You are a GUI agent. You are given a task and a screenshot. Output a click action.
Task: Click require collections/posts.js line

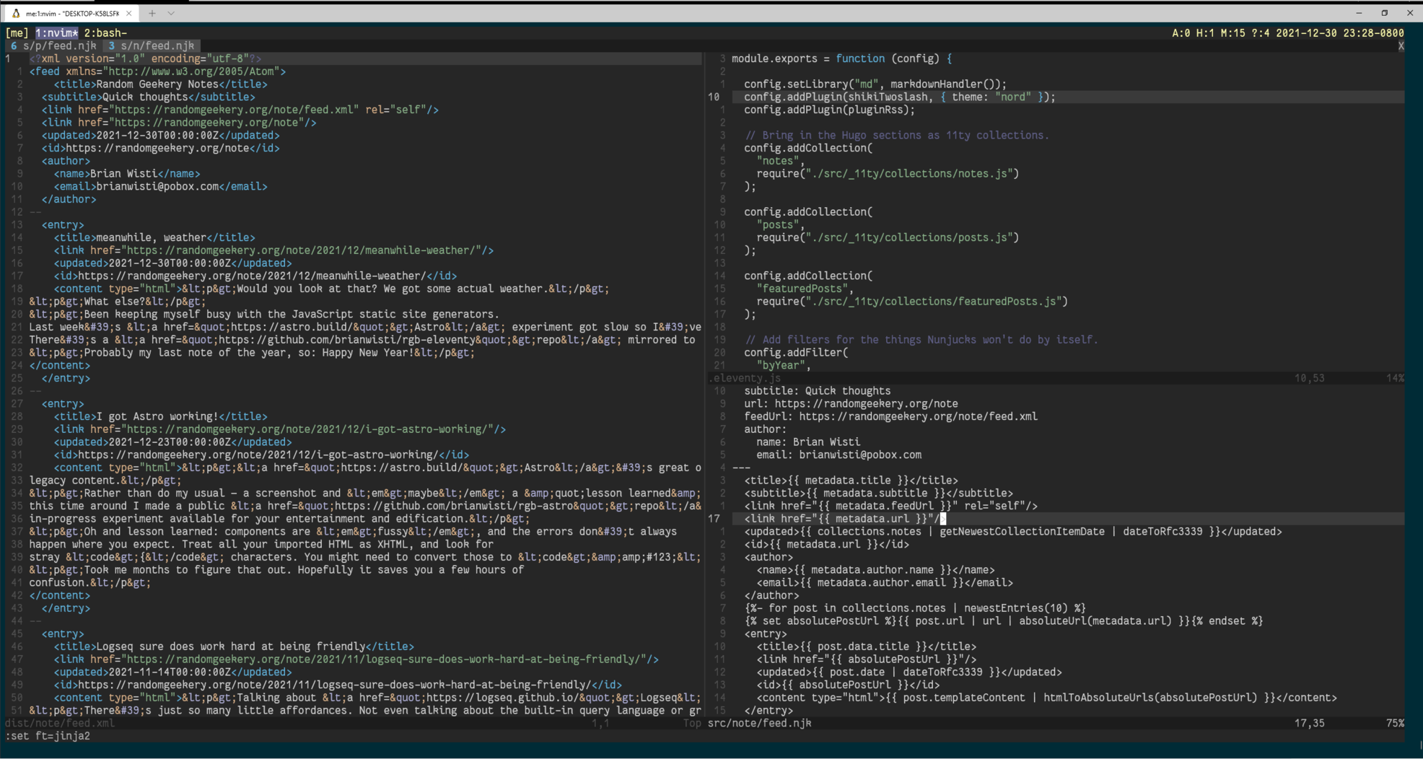coord(888,237)
